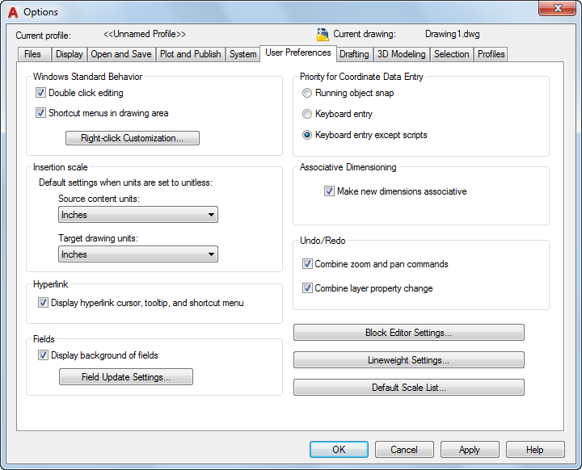This screenshot has width=582, height=470.
Task: Choose Keyboard entry radio button
Action: 307,114
